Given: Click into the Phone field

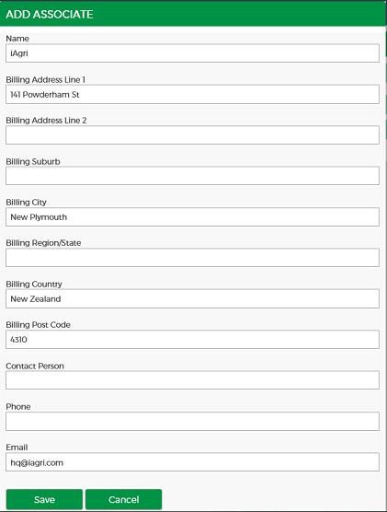Looking at the screenshot, I should click(192, 421).
